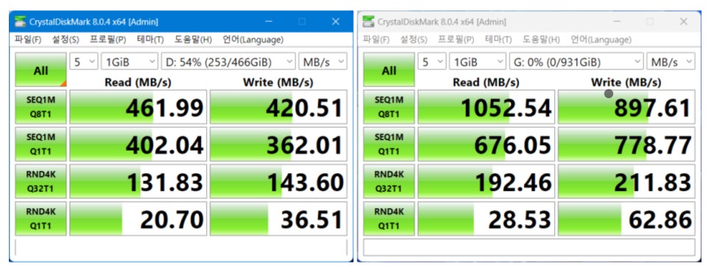Click Read (MB/s) header in right window
This screenshot has height=267, width=712.
point(486,83)
